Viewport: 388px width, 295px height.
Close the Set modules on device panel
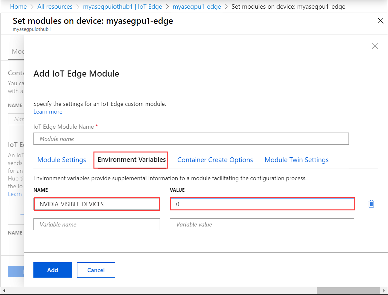[381, 21]
